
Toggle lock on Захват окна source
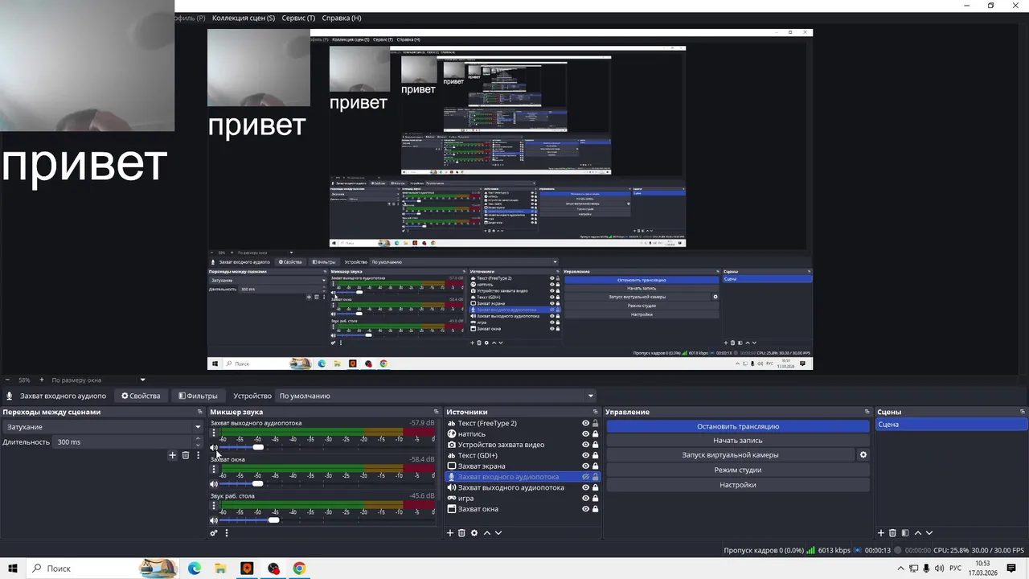click(x=595, y=509)
